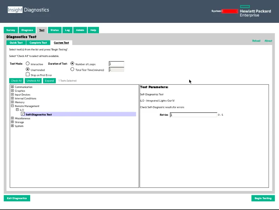The image size is (279, 210).
Task: Switch to the Quick Test subtab
Action: [x=16, y=43]
